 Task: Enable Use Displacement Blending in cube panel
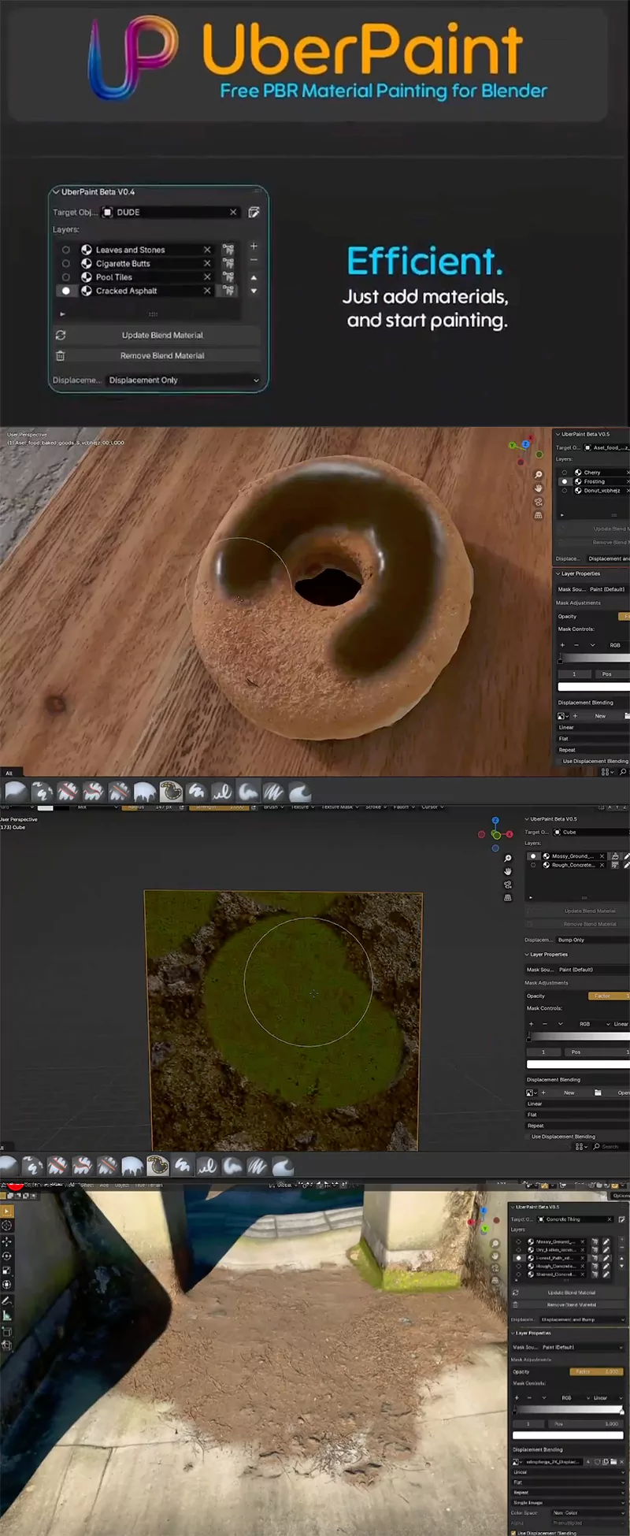pyautogui.click(x=528, y=1137)
